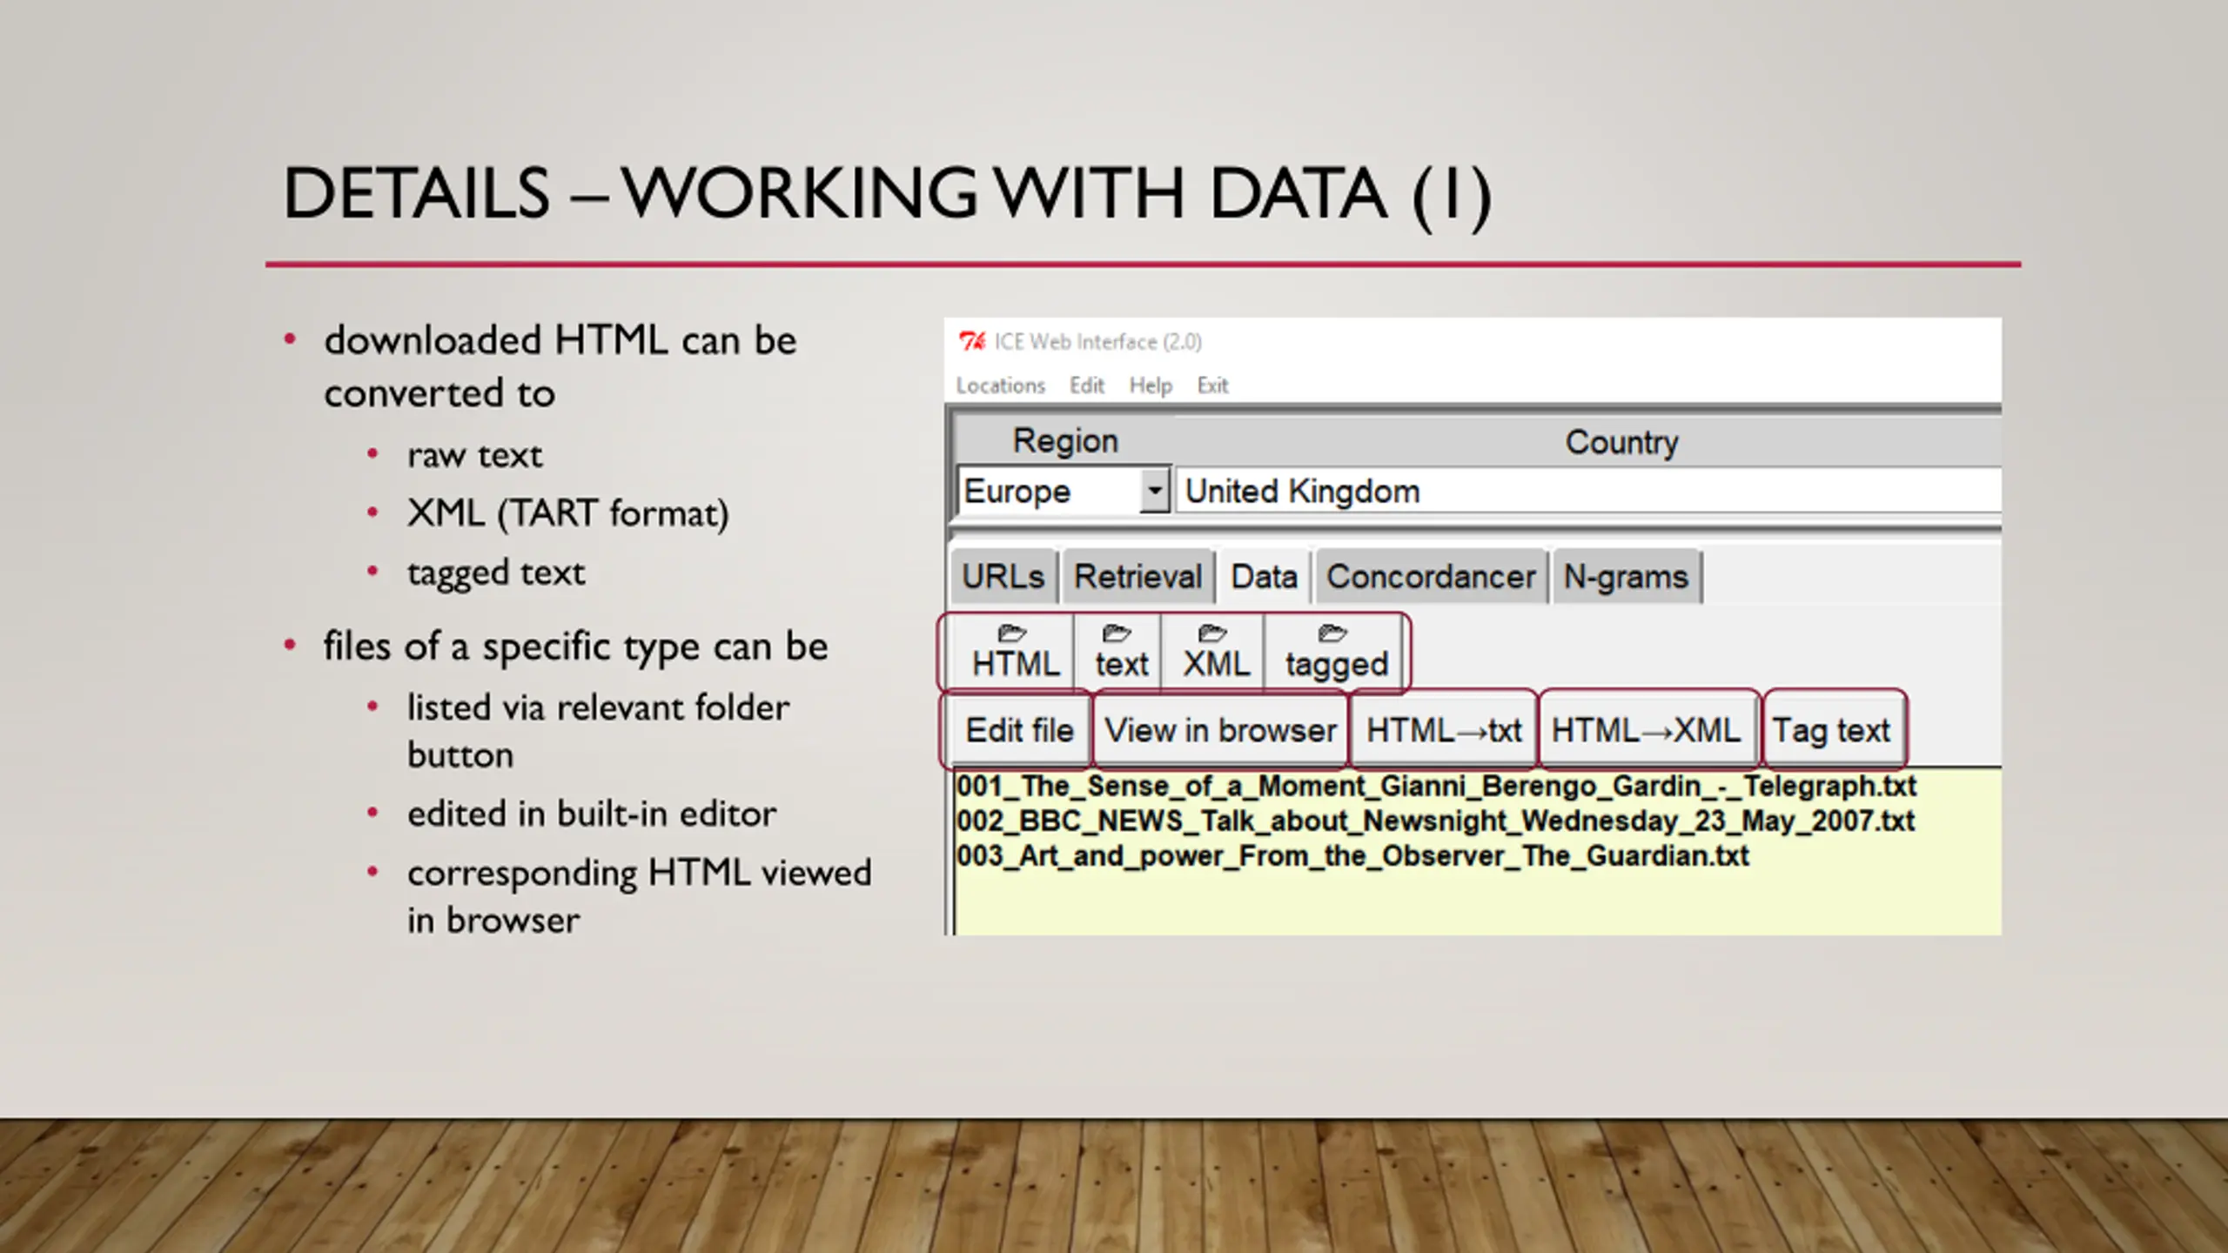This screenshot has height=1253, width=2228.
Task: Select file 001_The_Sense_of_a_Moment Telegraph.txt
Action: 1436,786
